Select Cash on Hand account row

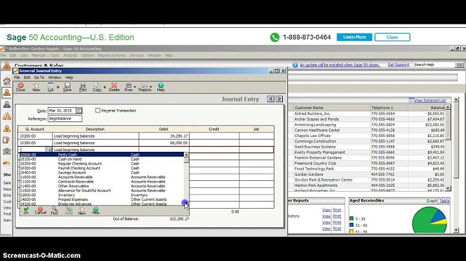(x=102, y=160)
